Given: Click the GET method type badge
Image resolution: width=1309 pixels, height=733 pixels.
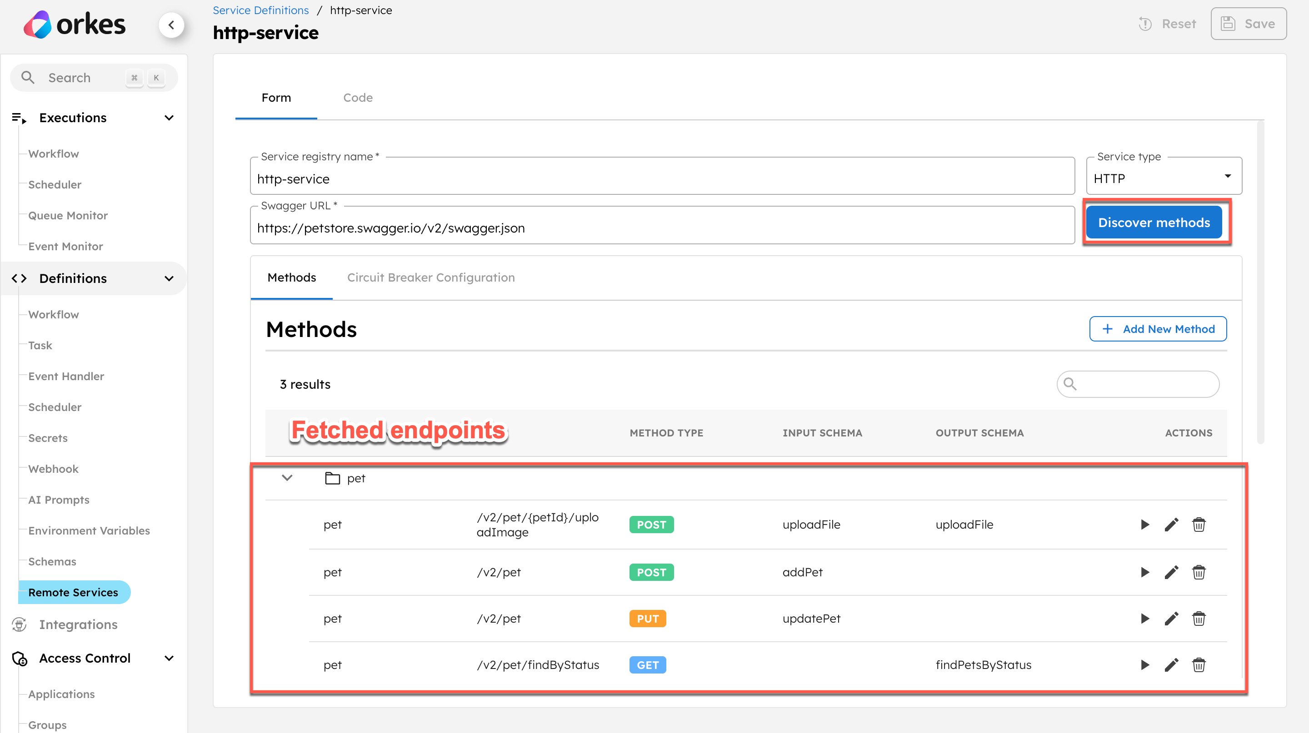Looking at the screenshot, I should pyautogui.click(x=647, y=664).
